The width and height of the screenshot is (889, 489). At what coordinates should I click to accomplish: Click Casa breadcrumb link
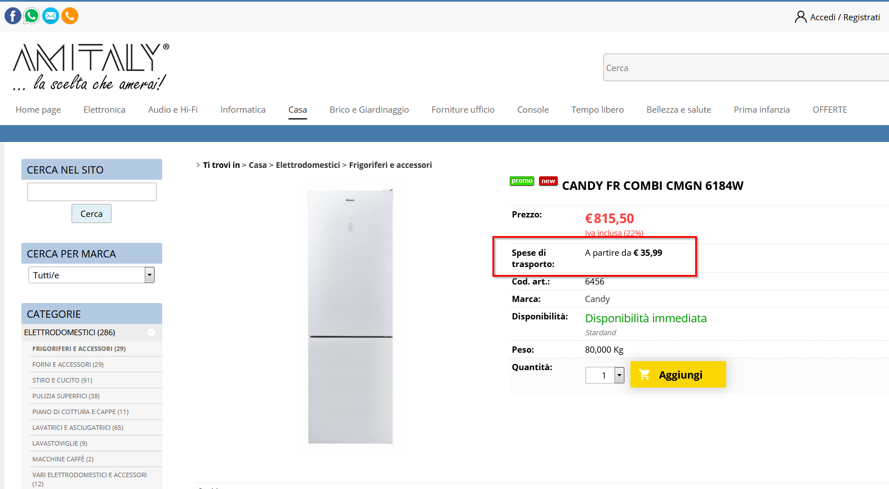point(257,165)
